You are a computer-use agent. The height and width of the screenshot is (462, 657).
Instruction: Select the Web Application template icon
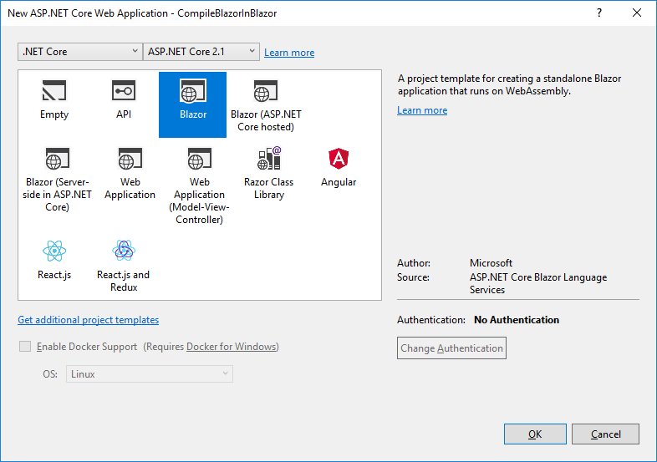pos(130,159)
